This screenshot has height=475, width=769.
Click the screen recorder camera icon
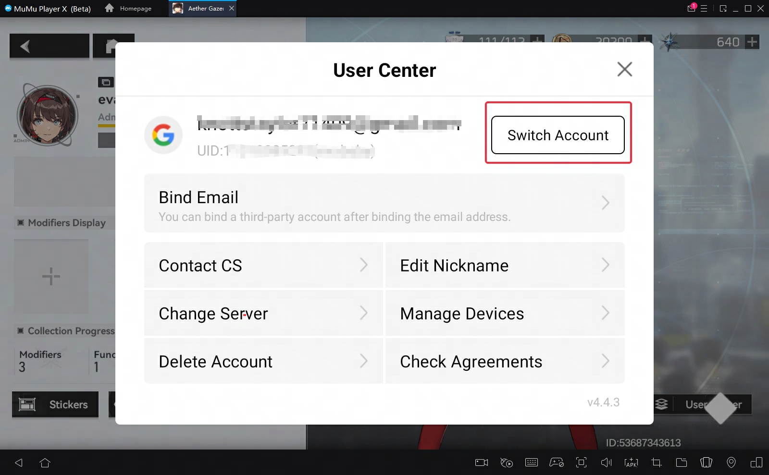[x=481, y=463]
